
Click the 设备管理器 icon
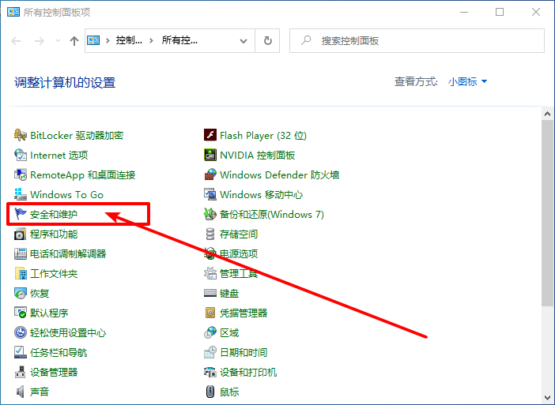(21, 373)
